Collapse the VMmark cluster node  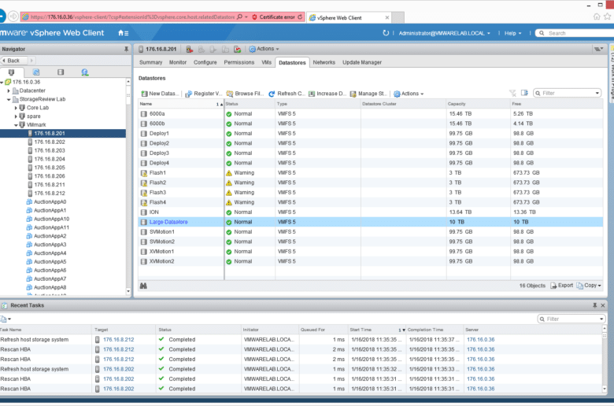(16, 125)
